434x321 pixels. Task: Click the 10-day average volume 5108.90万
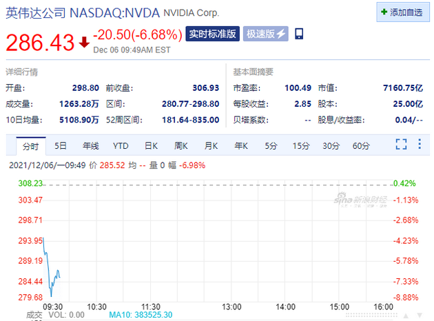tap(79, 120)
